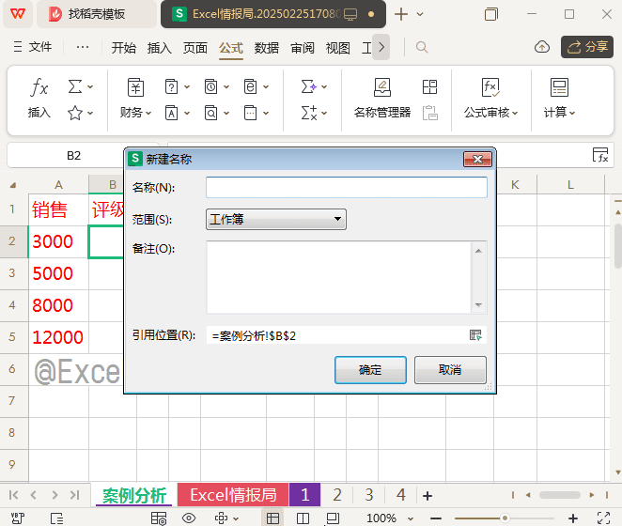The height and width of the screenshot is (526, 622).
Task: Toggle the eye reading mode icon
Action: click(188, 518)
